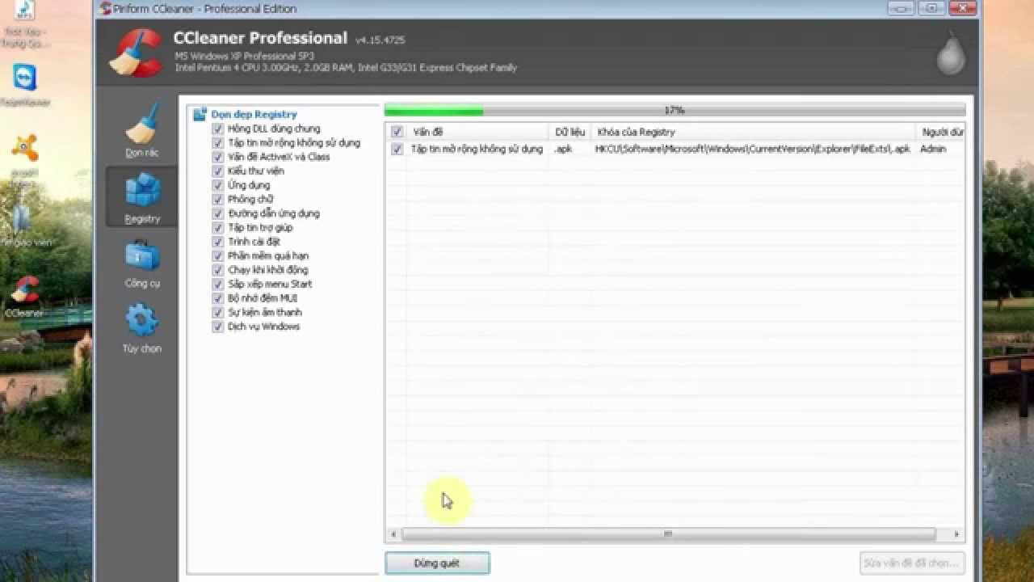Open the Tùy chọn gear settings

(x=142, y=321)
